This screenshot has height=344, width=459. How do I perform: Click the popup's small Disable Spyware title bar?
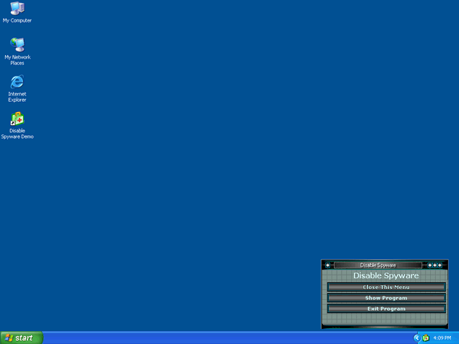coord(378,265)
